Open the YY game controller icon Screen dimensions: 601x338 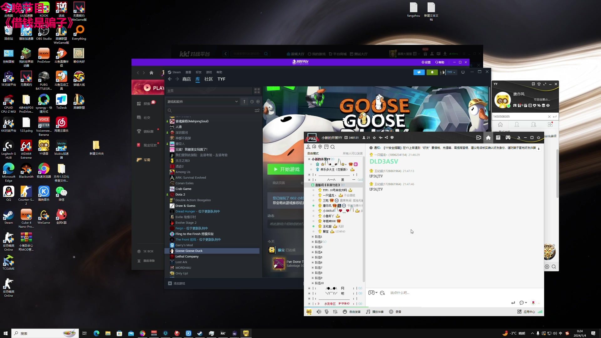pyautogui.click(x=508, y=138)
